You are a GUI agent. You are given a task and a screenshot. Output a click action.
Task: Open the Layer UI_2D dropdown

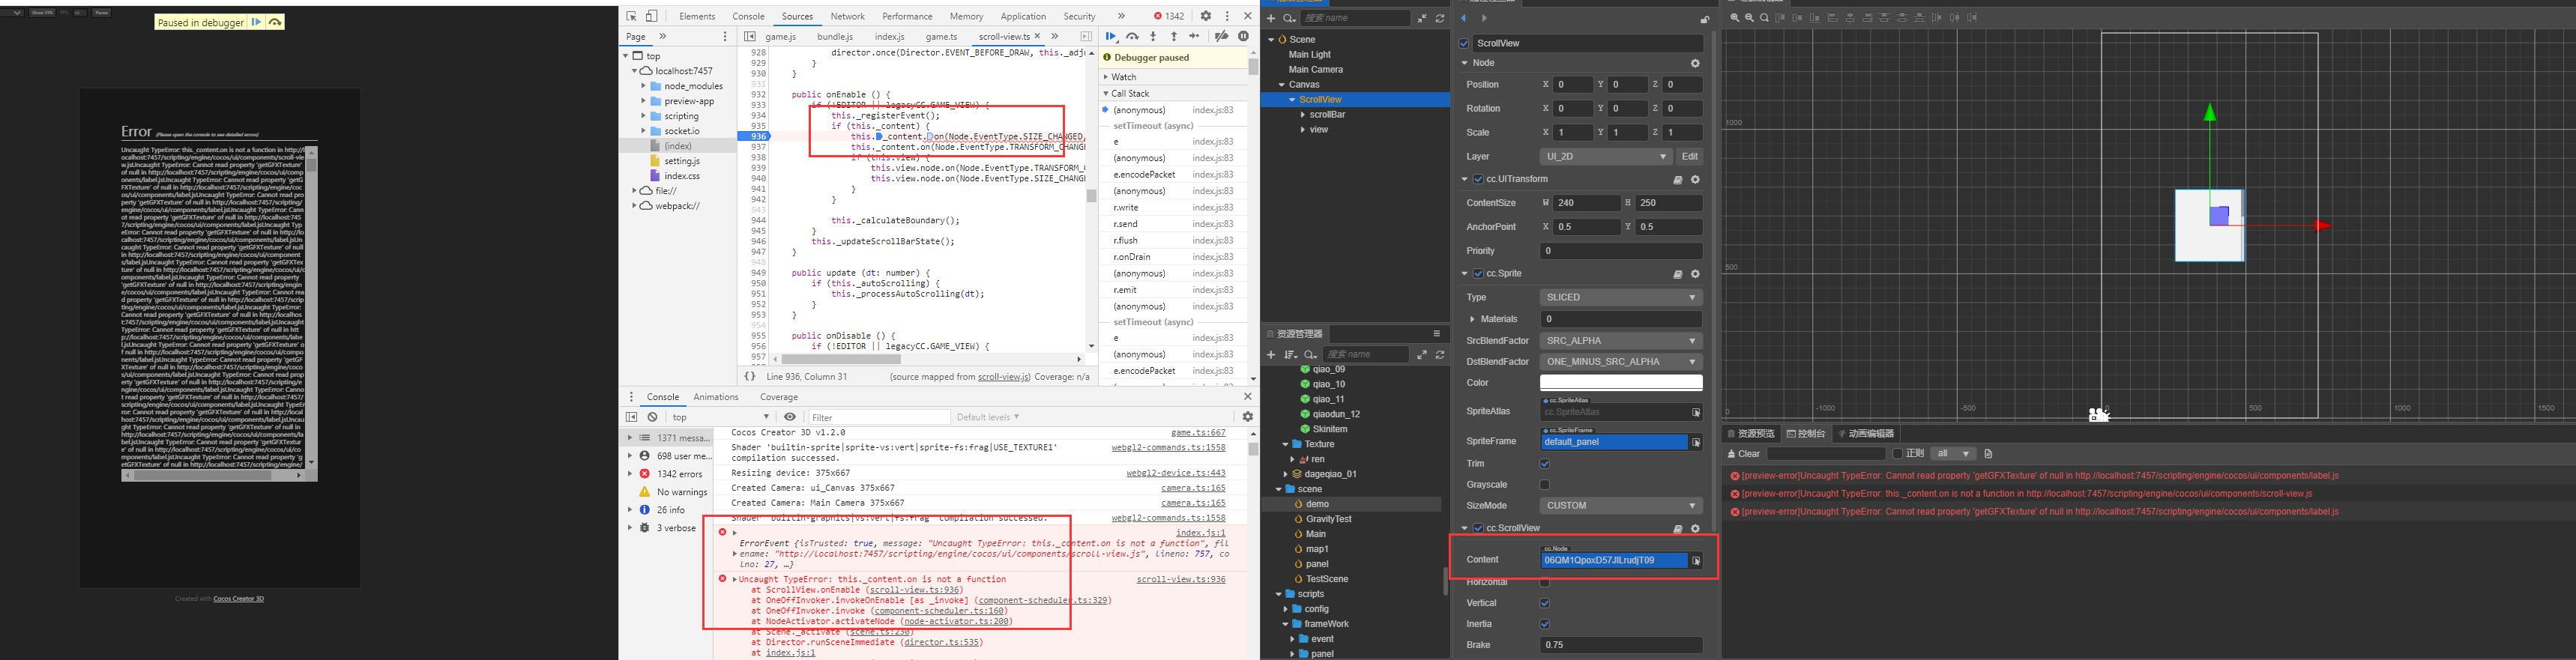(1606, 157)
